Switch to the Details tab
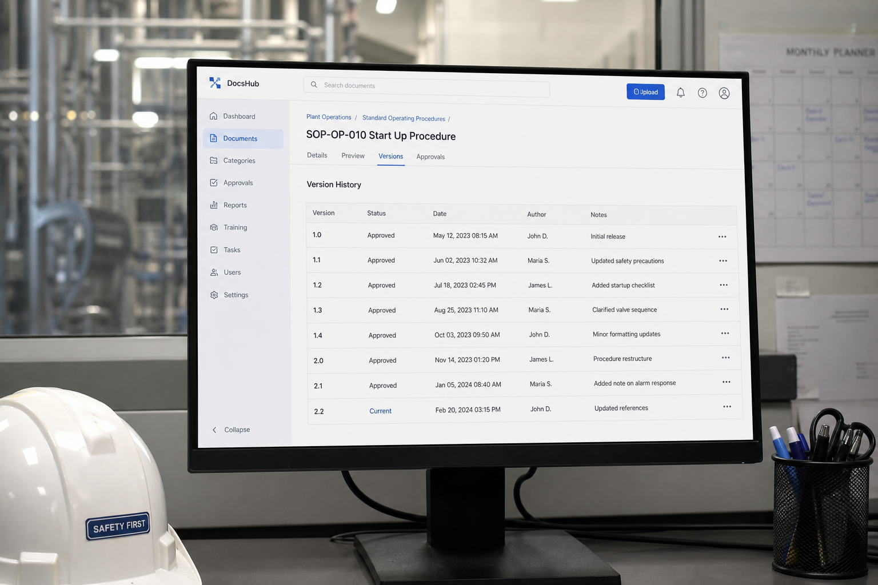Screen dimensions: 878x585 coord(317,155)
